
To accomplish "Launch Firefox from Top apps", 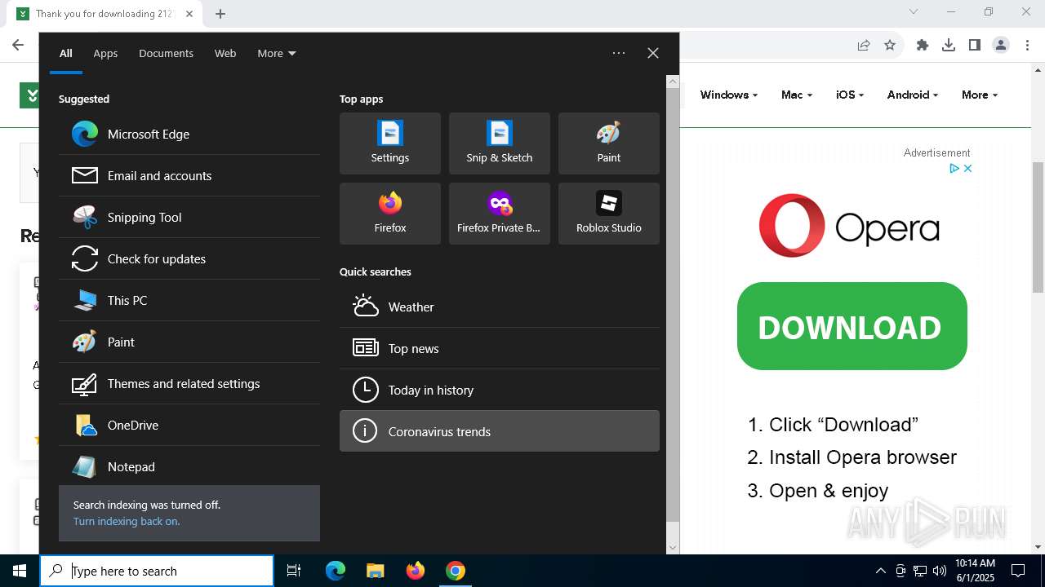I will pyautogui.click(x=390, y=214).
